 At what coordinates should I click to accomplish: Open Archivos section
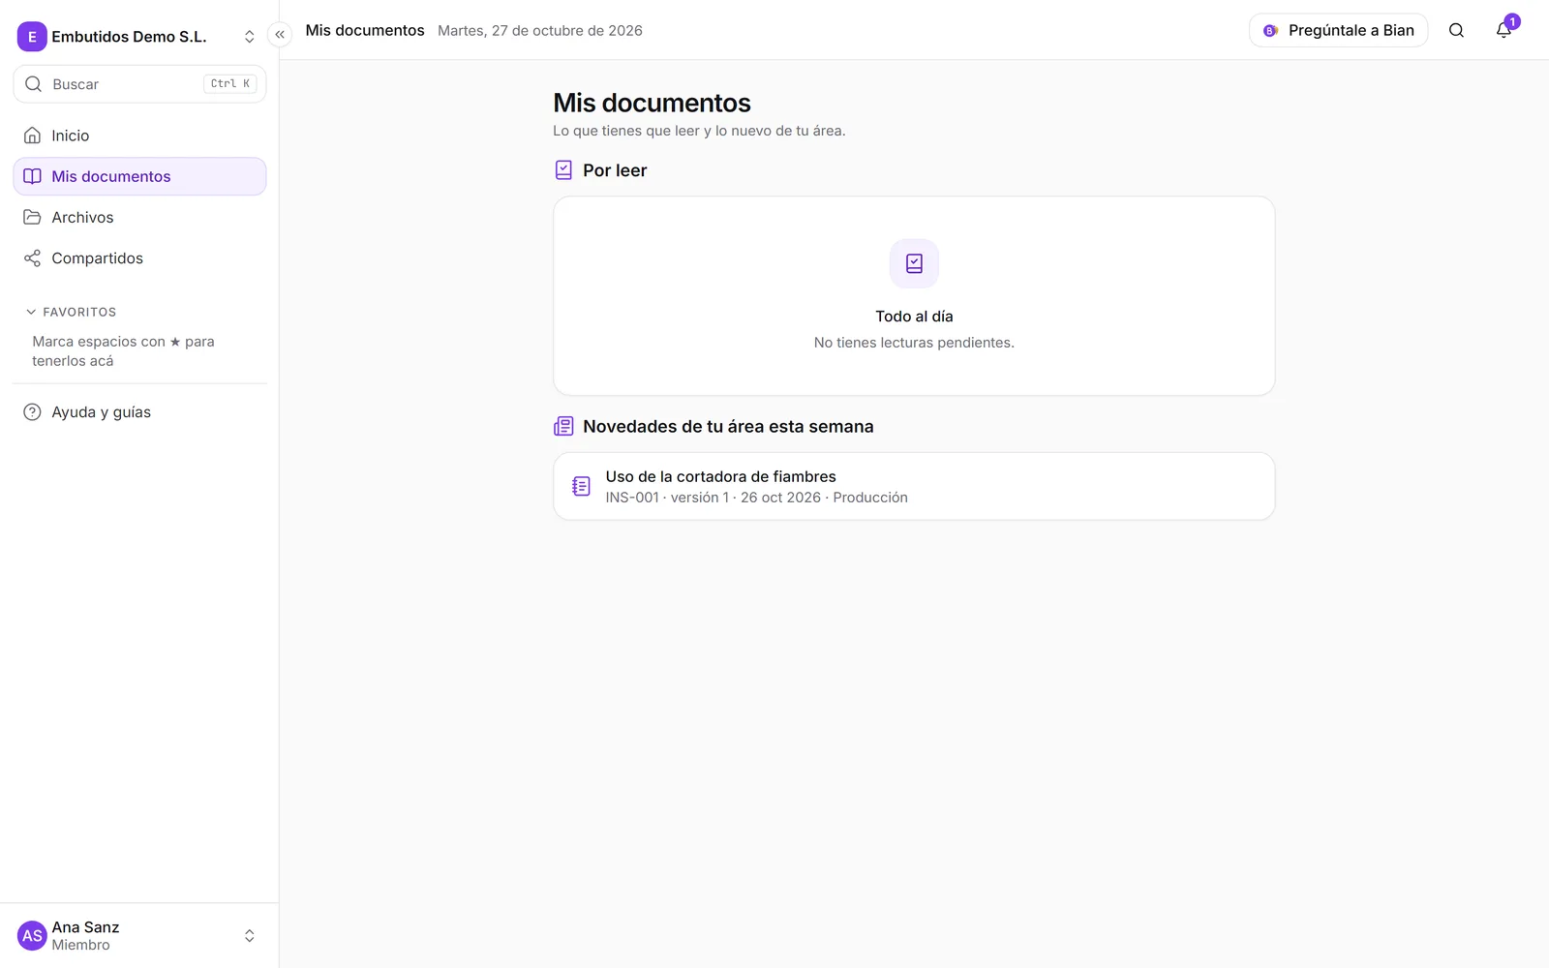tap(139, 217)
